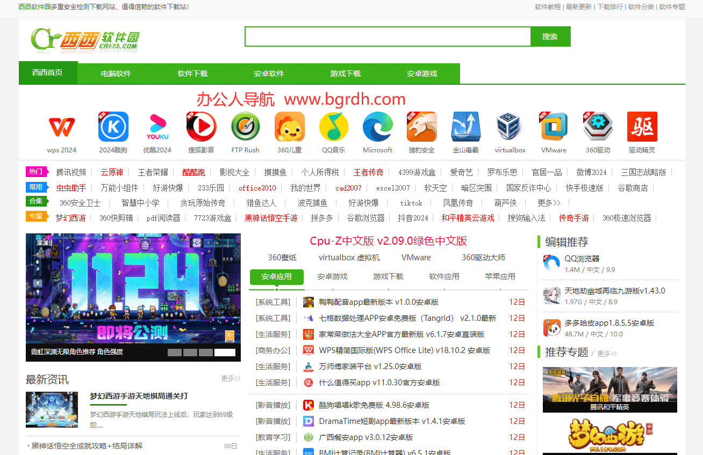
Task: Open the 金山毒霸 antivirus icon
Action: [465, 127]
